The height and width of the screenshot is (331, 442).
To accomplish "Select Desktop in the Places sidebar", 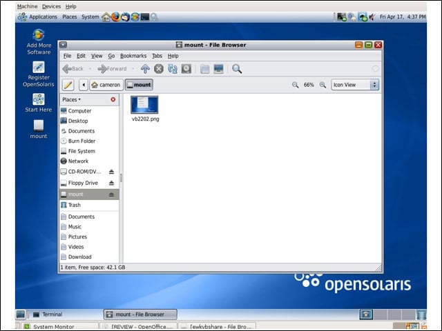I will [89, 121].
